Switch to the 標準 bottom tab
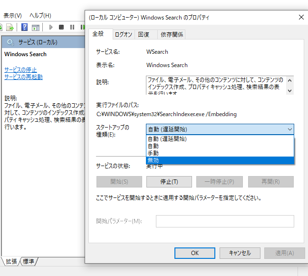 pos(29,261)
